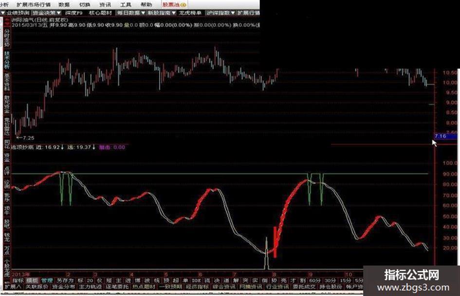Switch to the 60分 period
Screen dimensions: 460x296
[314, 280]
